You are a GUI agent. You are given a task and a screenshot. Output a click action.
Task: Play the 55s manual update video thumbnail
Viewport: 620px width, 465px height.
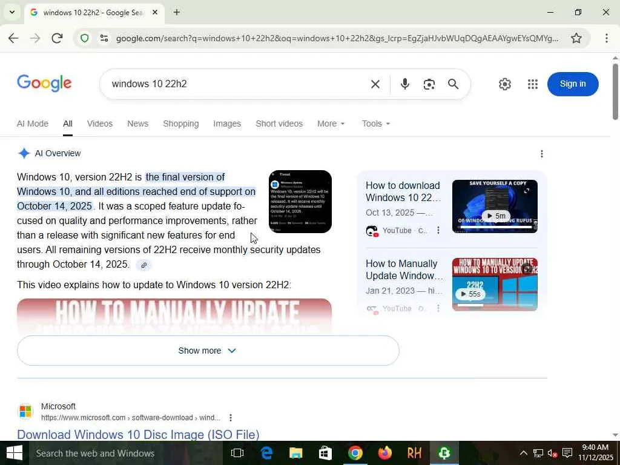(x=495, y=285)
